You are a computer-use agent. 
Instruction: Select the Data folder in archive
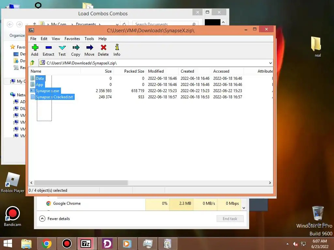coord(40,78)
